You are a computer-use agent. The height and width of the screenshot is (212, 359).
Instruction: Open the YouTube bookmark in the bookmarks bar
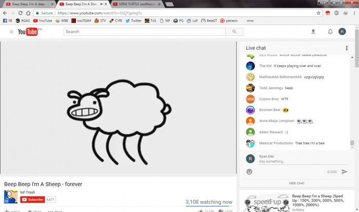tap(43, 20)
